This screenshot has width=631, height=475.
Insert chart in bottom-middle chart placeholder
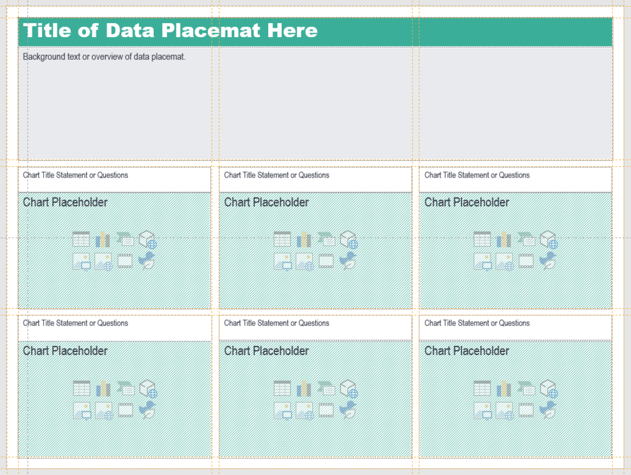[x=304, y=388]
